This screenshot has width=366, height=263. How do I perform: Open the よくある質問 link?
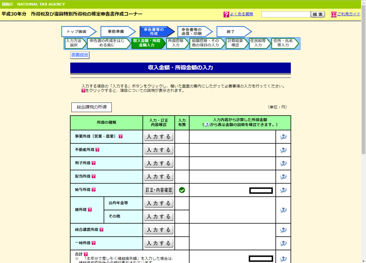[x=241, y=14]
